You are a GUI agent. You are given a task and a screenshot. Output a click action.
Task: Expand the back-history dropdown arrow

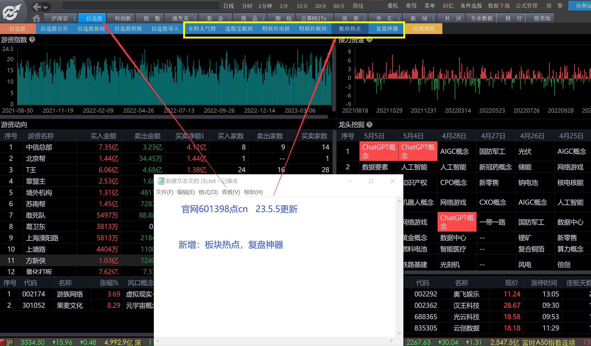click(45, 7)
